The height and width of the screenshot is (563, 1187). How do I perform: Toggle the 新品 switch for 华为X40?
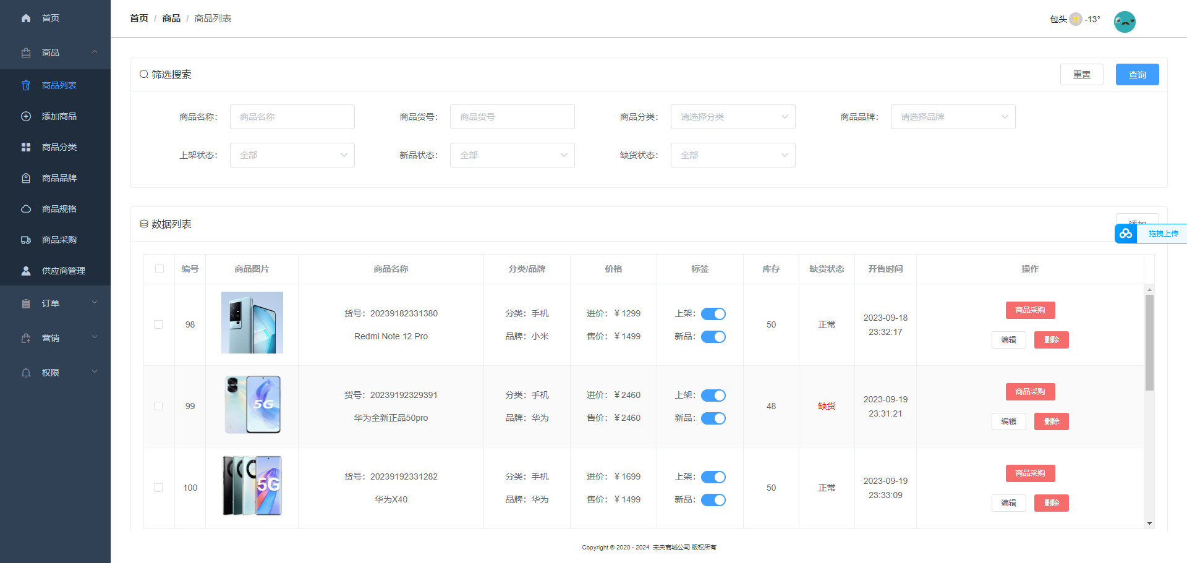coord(713,500)
